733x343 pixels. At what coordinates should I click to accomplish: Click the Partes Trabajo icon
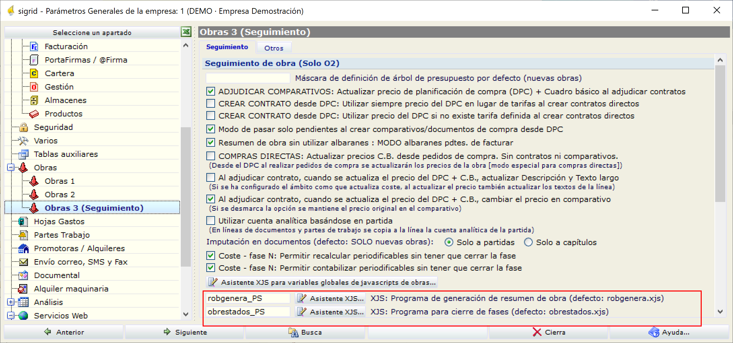point(24,235)
